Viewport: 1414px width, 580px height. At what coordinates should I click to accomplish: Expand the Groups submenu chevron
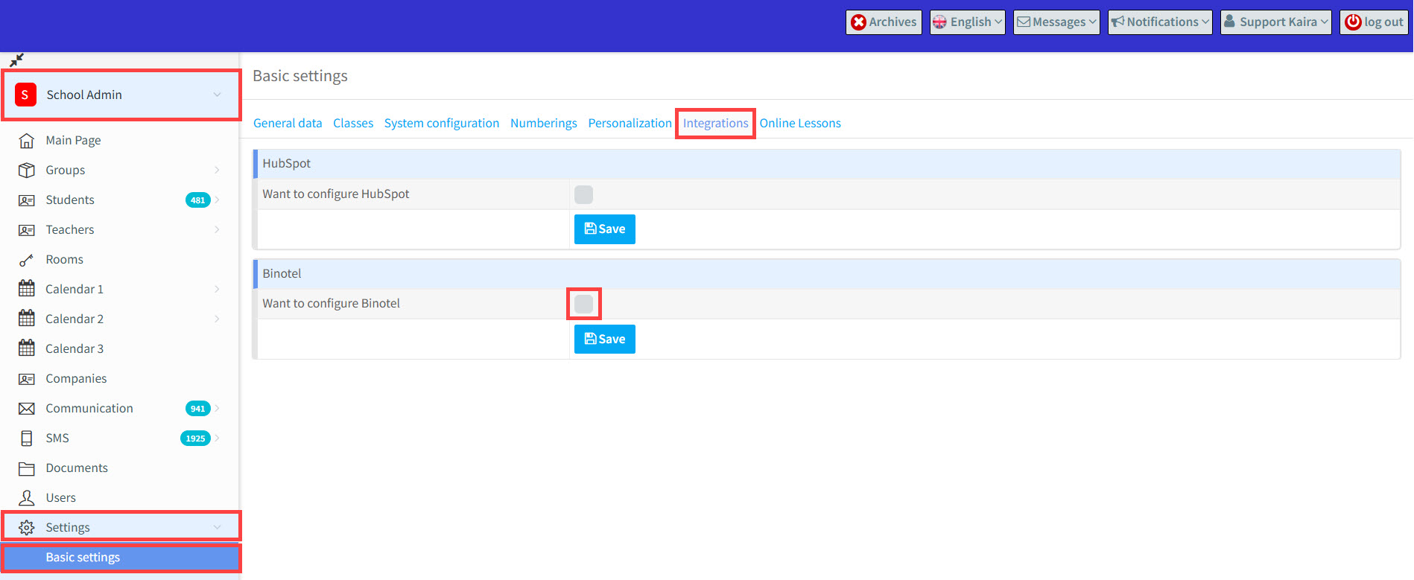point(217,170)
